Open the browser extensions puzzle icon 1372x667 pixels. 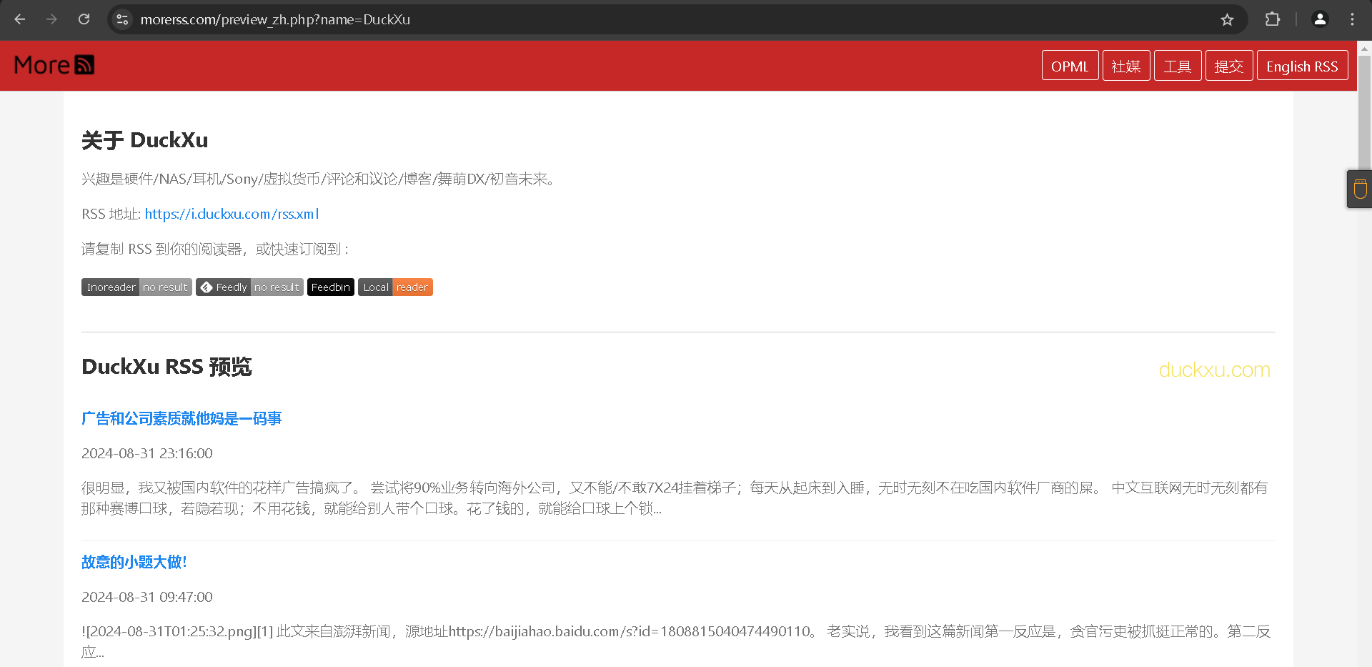click(1273, 19)
